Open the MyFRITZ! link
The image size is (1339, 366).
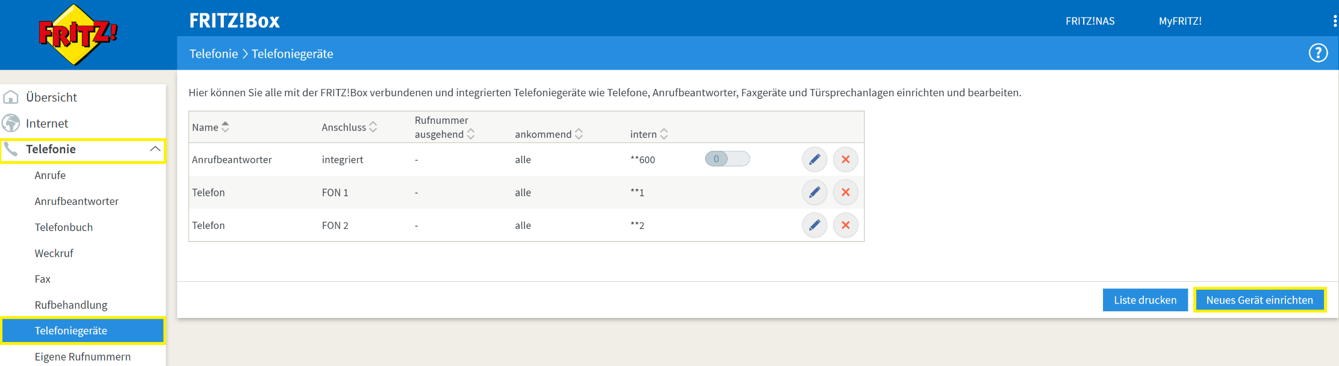(x=1180, y=21)
